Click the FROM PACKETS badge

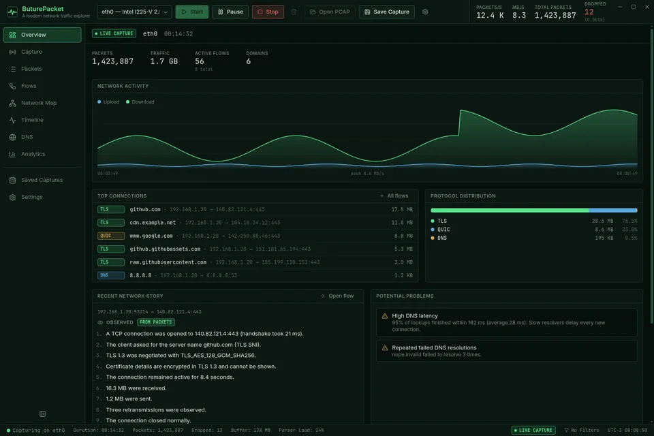pyautogui.click(x=155, y=322)
